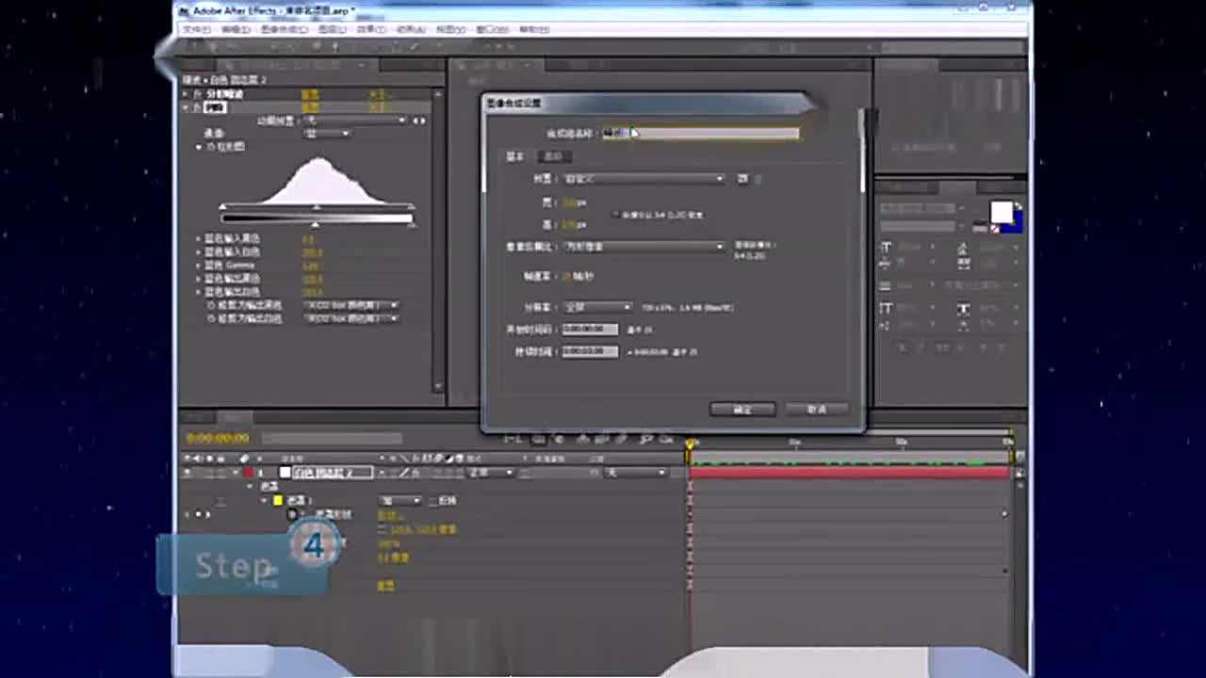Click 关于 for the Levels effect
Screen dimensions: 1206x678
(378, 108)
